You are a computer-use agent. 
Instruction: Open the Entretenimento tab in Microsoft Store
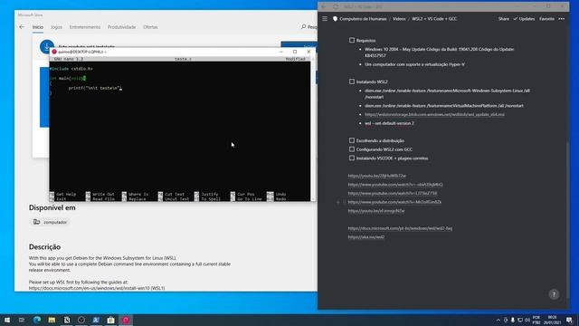pos(84,27)
